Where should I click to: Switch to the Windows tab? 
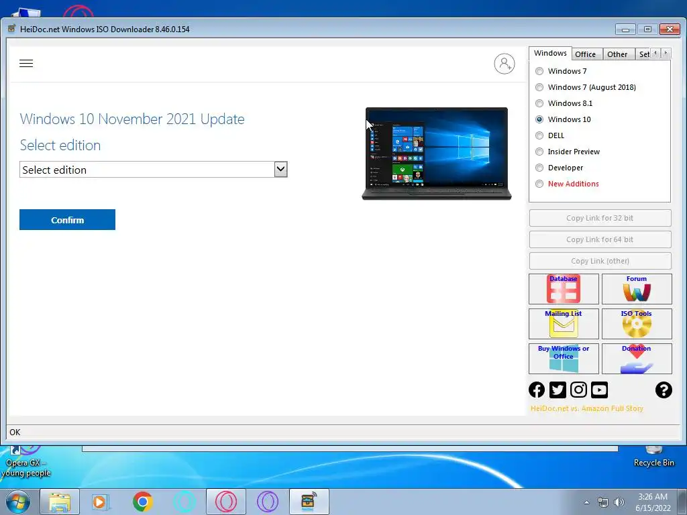point(550,53)
